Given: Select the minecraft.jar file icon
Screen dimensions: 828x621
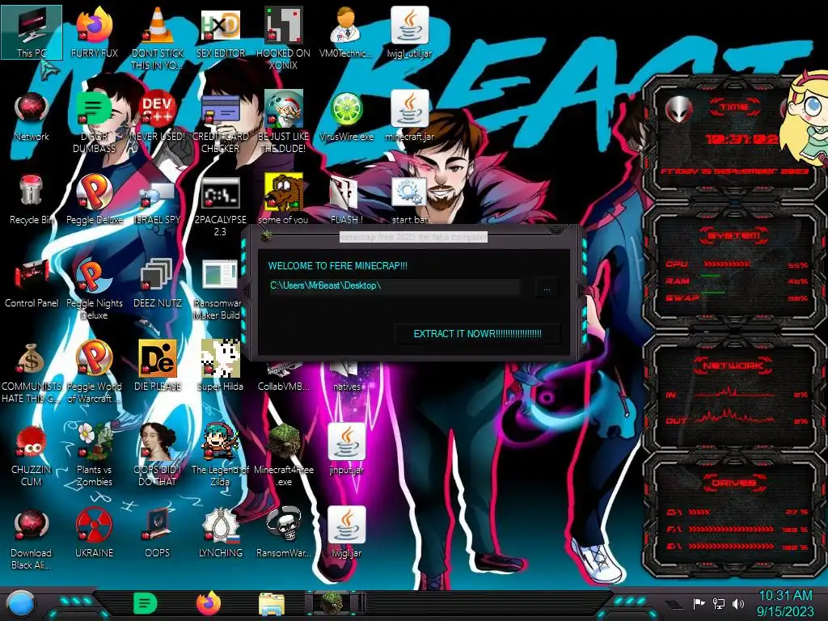Looking at the screenshot, I should (x=410, y=116).
